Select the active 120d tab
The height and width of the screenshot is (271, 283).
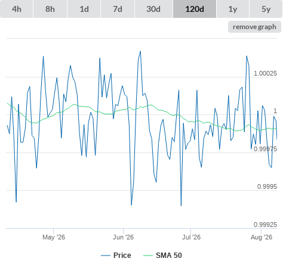(x=195, y=9)
